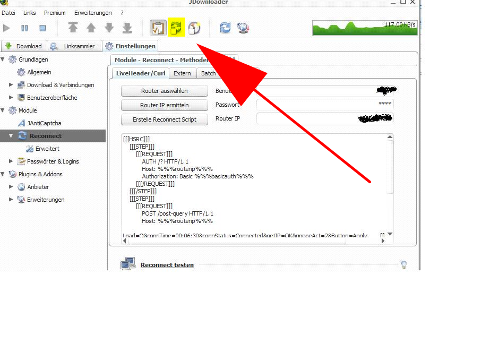Start downloads with the play button
The image size is (490, 343).
[6, 28]
